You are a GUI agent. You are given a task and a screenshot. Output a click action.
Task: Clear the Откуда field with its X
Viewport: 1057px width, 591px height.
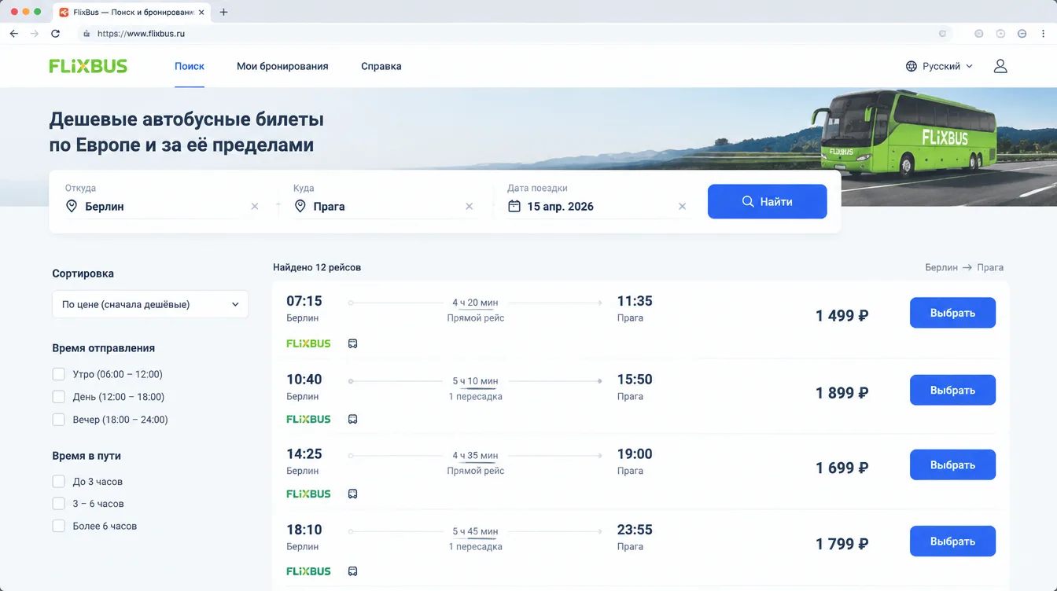tap(255, 207)
